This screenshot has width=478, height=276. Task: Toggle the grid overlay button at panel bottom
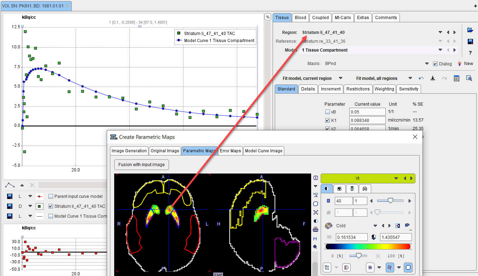tap(370, 268)
